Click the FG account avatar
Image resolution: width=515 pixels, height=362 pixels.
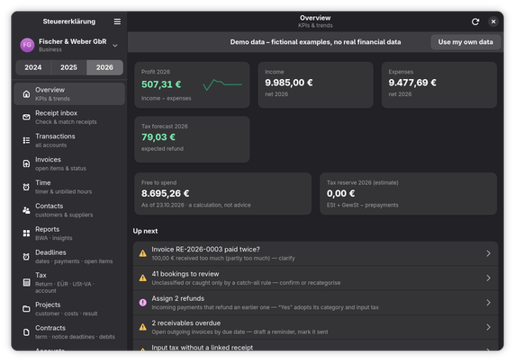(x=27, y=45)
